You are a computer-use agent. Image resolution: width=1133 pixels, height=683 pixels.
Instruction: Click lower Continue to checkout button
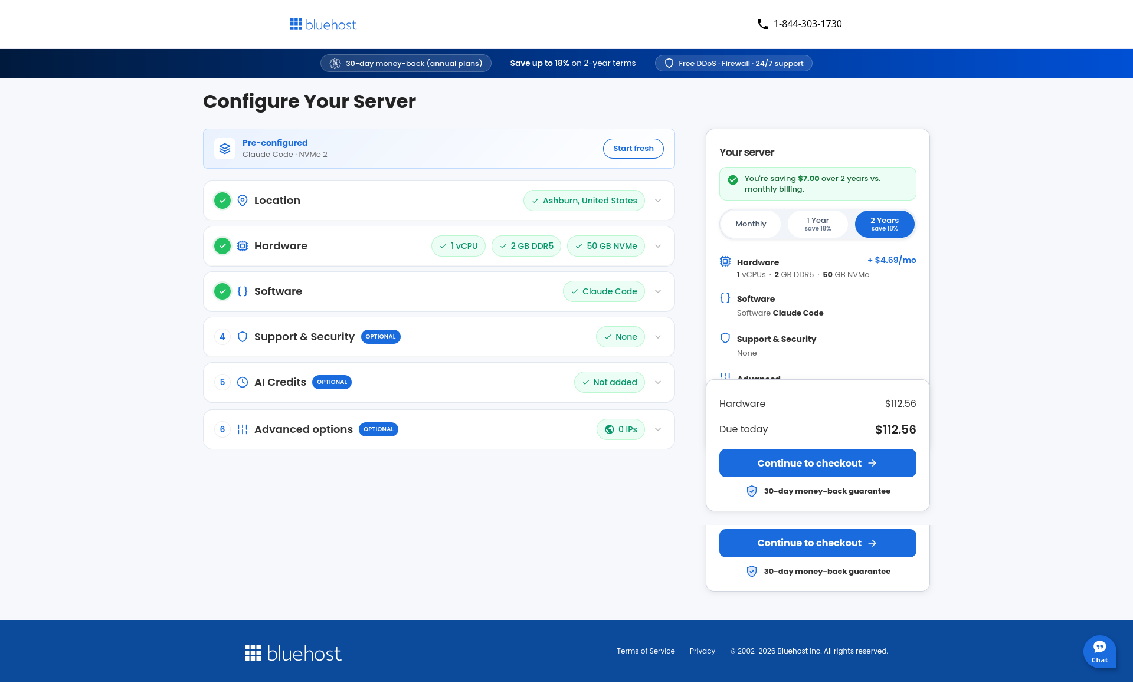pos(818,543)
